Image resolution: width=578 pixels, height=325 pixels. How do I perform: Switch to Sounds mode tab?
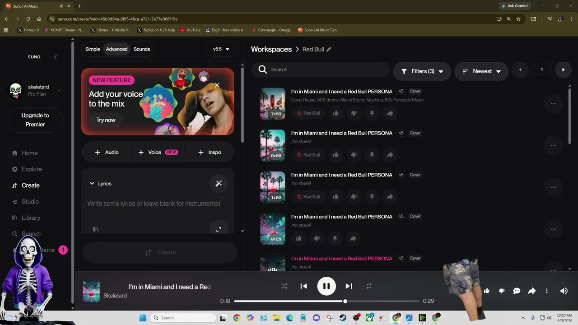tap(142, 49)
